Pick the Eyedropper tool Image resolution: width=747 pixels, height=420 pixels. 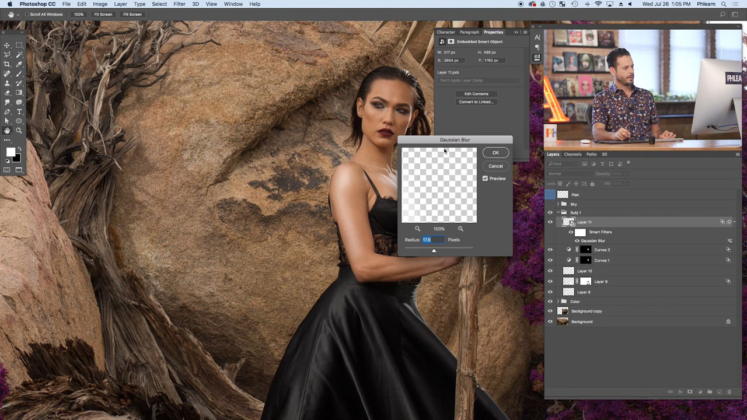click(19, 64)
